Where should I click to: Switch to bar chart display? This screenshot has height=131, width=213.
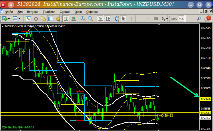coord(66,19)
